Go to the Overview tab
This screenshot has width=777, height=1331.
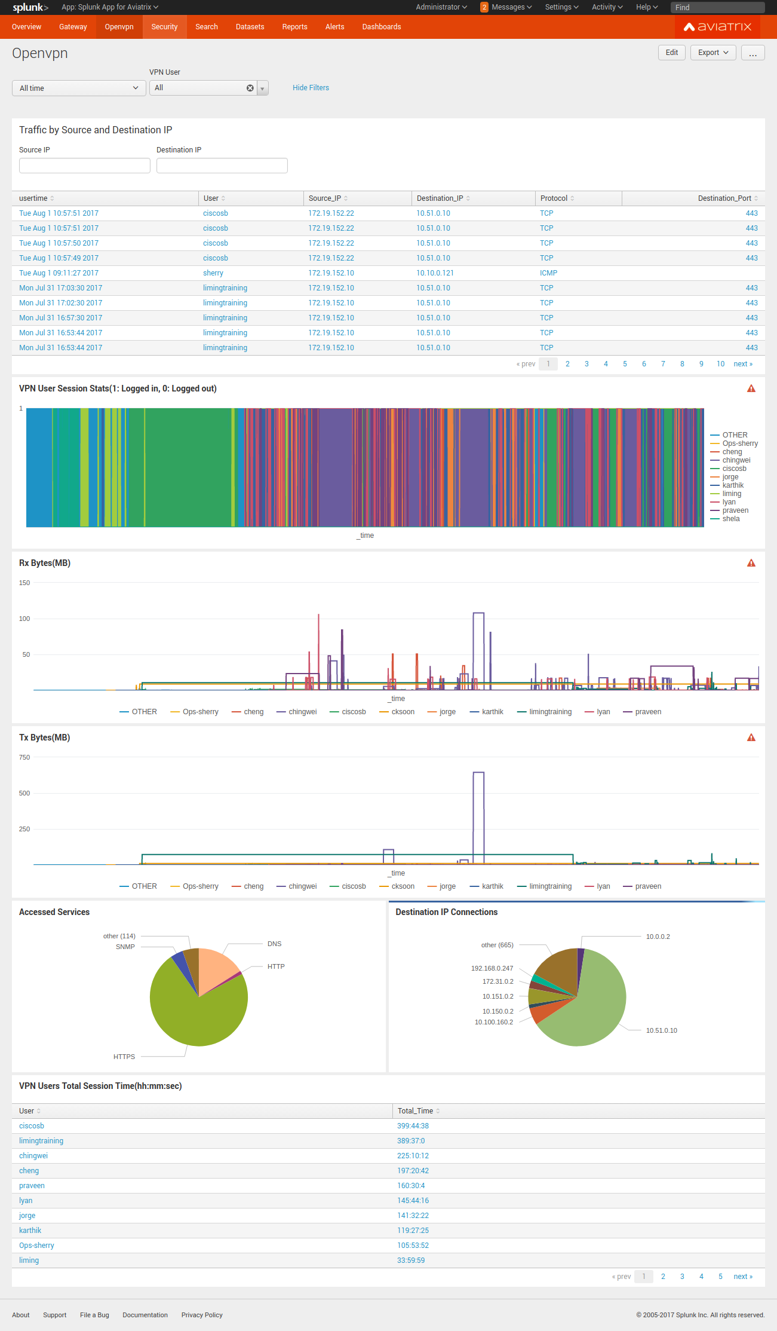pyautogui.click(x=26, y=27)
